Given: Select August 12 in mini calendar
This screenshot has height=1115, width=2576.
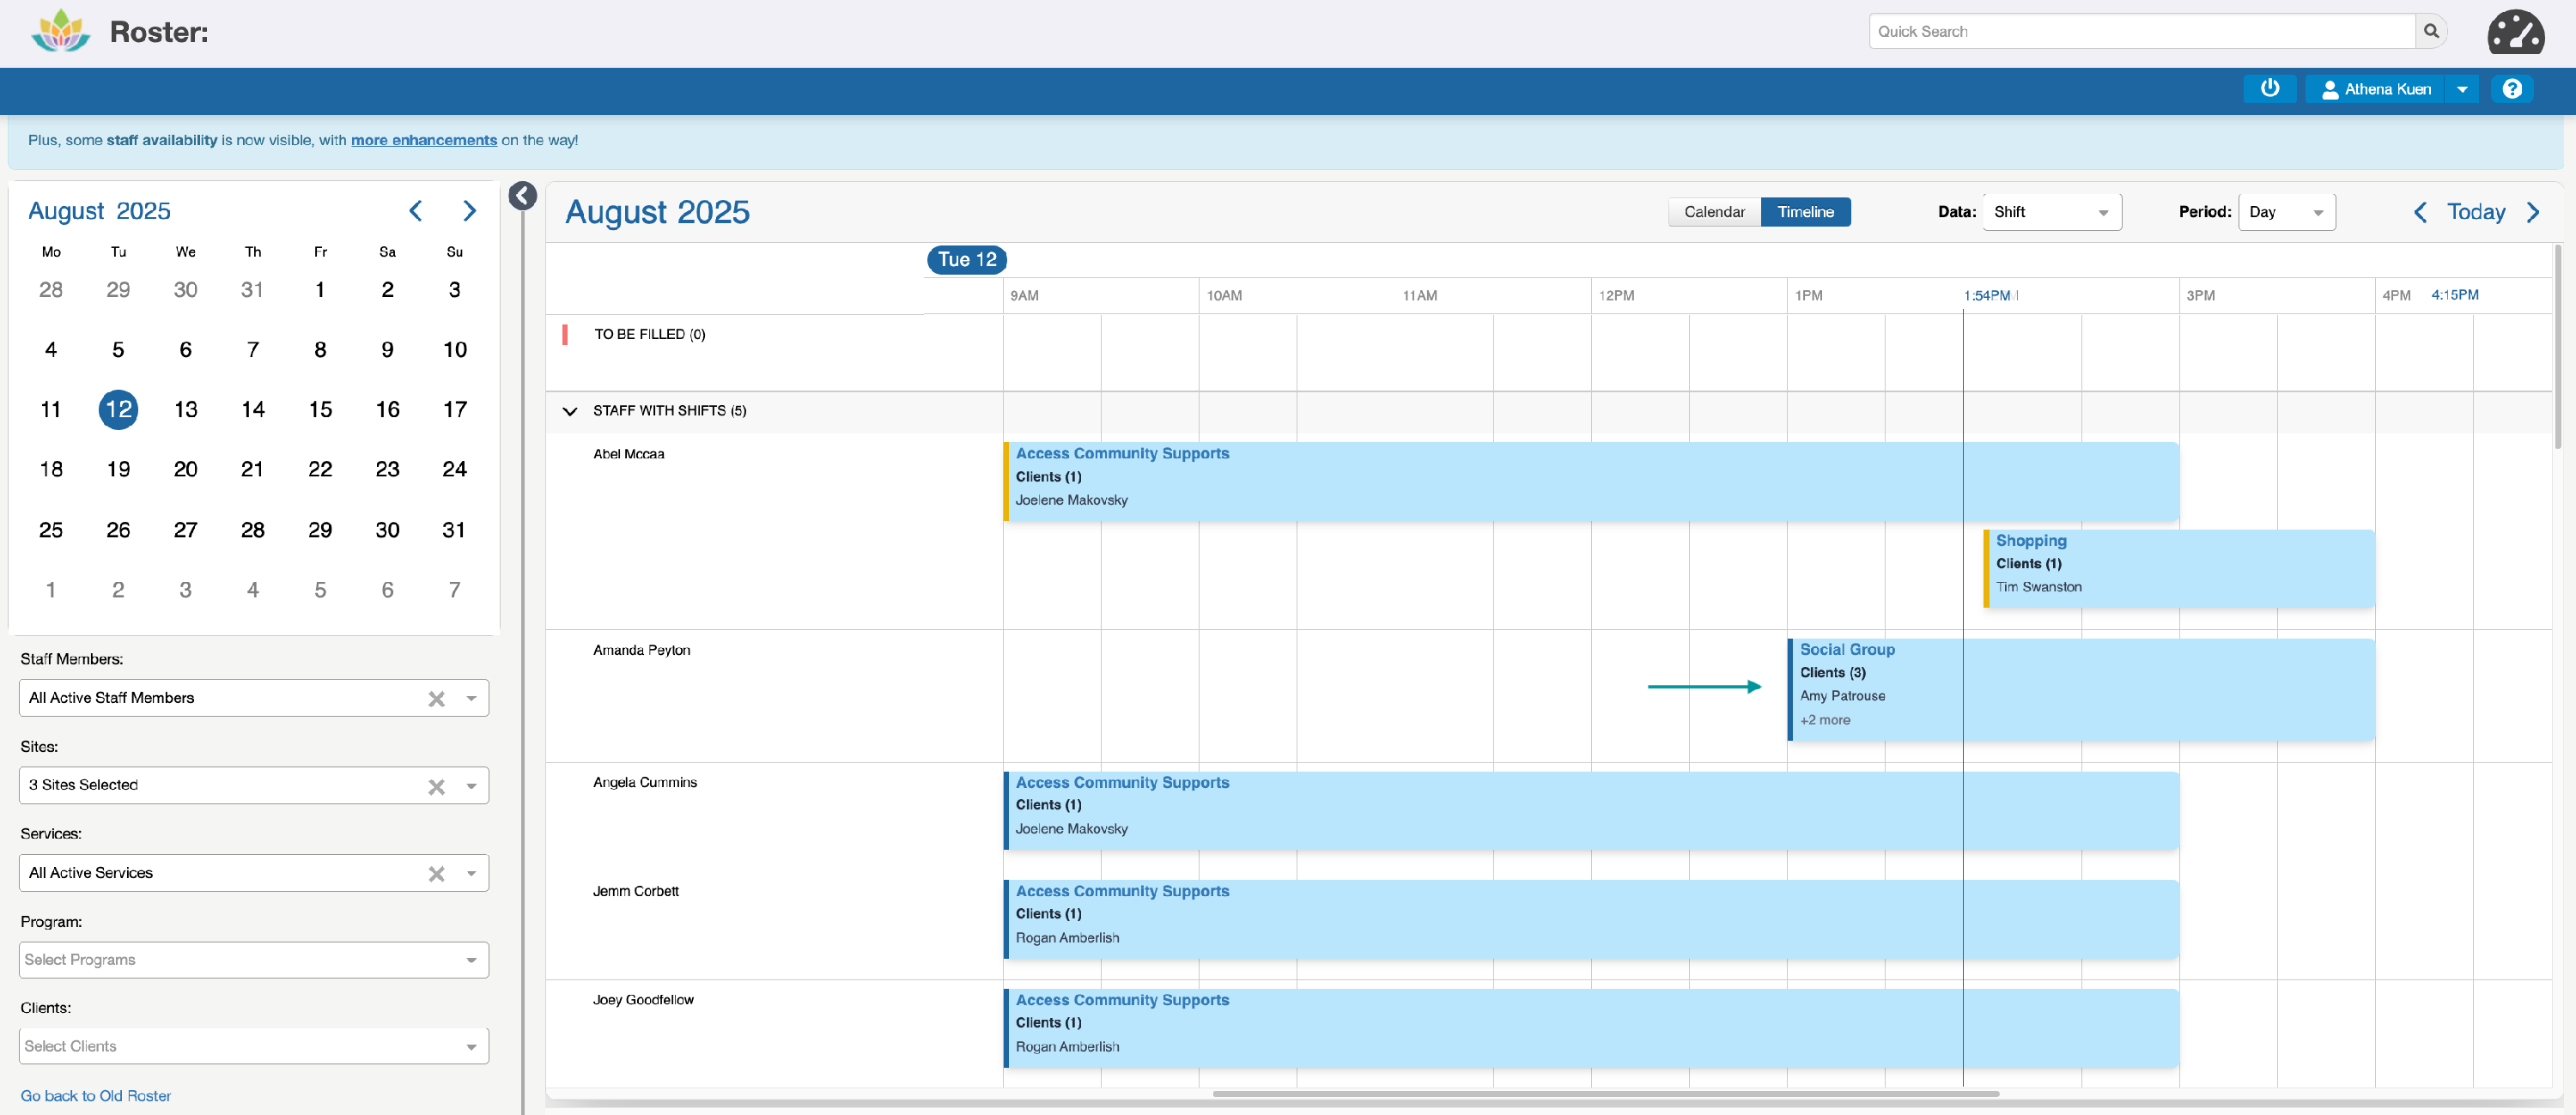Looking at the screenshot, I should pos(118,409).
